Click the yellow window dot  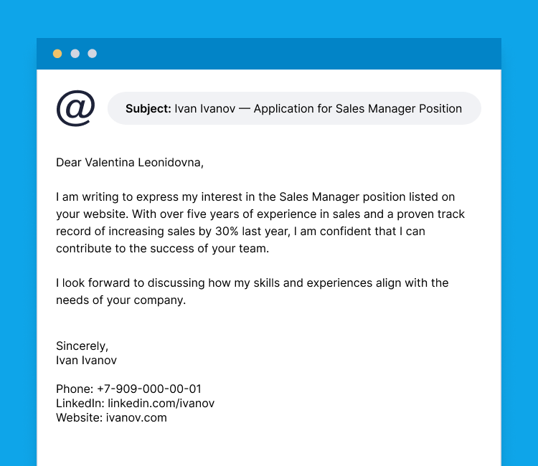(57, 54)
